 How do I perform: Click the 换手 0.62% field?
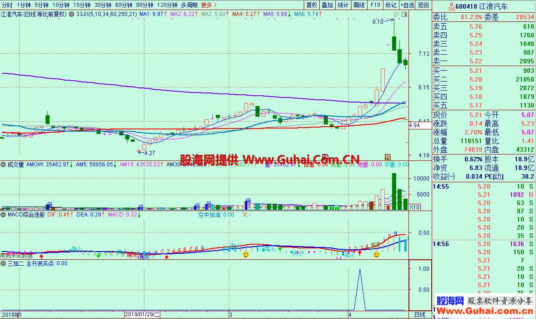[x=457, y=159]
